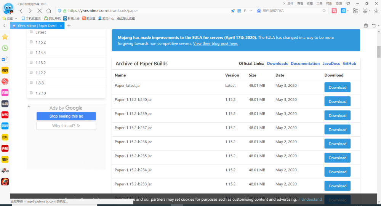This screenshot has height=206, width=381.
Task: Check the 1.12.2 version filter
Action: pyautogui.click(x=31, y=72)
